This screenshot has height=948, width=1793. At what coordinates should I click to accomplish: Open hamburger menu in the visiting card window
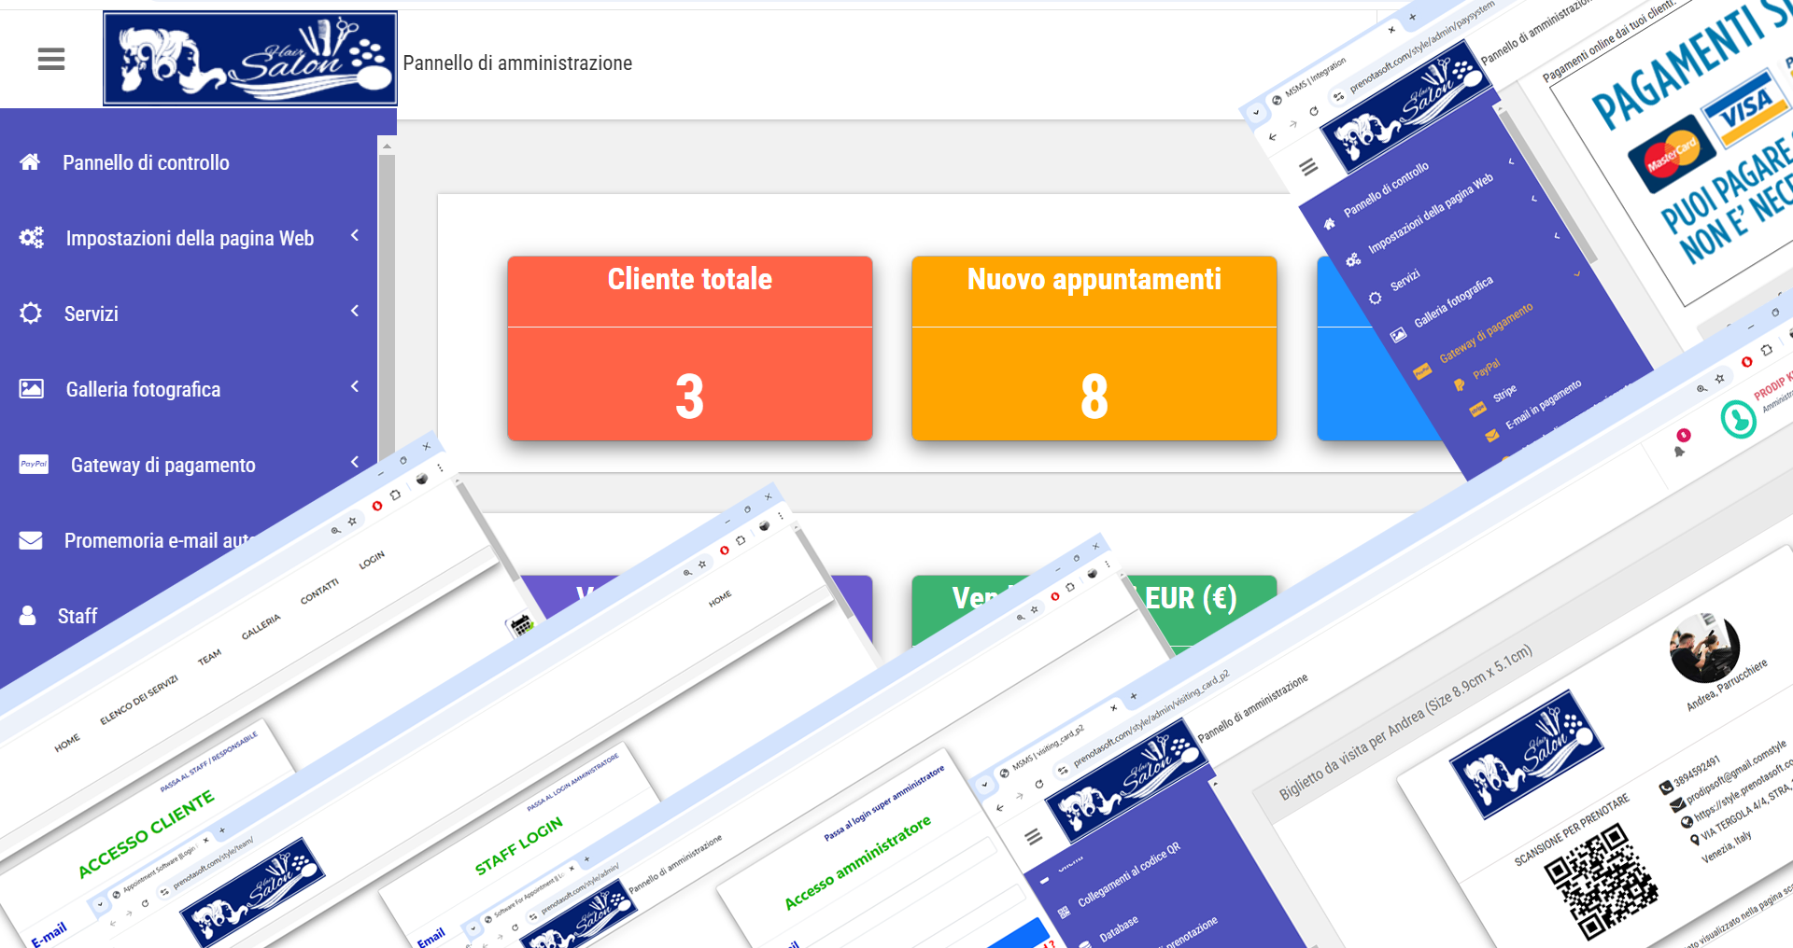pyautogui.click(x=1034, y=837)
